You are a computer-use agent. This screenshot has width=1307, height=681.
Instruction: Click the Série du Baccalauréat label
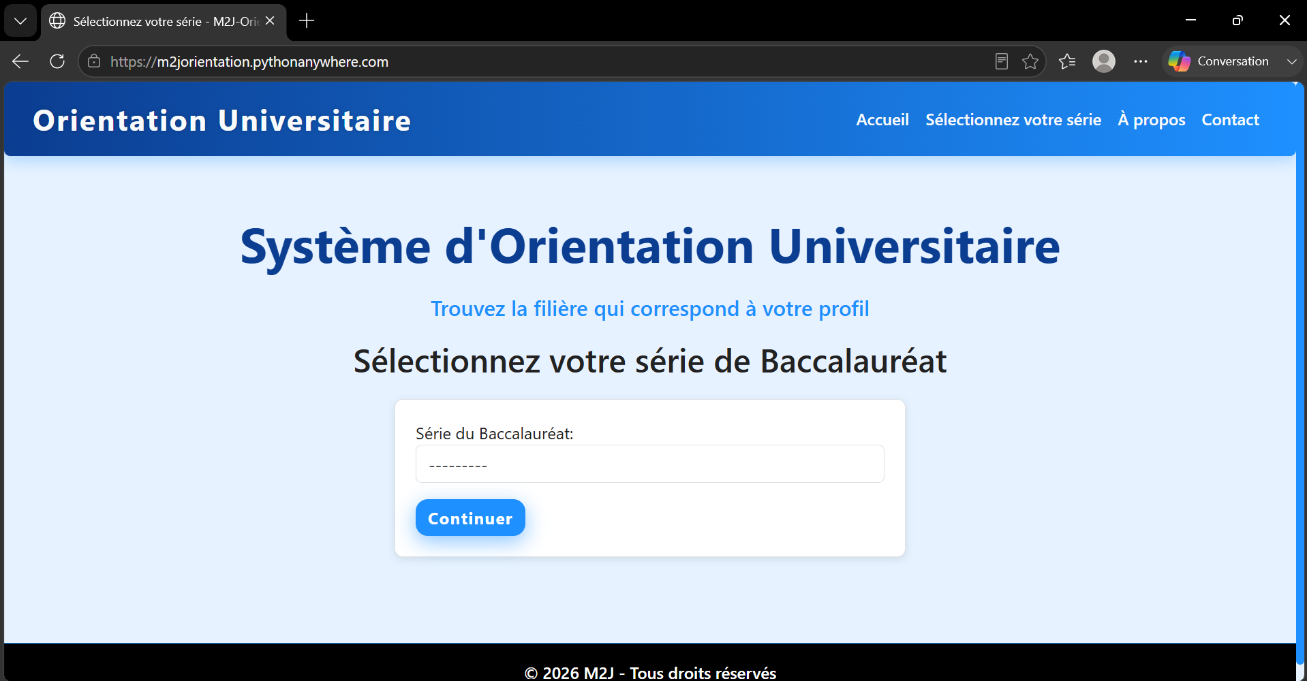[495, 434]
